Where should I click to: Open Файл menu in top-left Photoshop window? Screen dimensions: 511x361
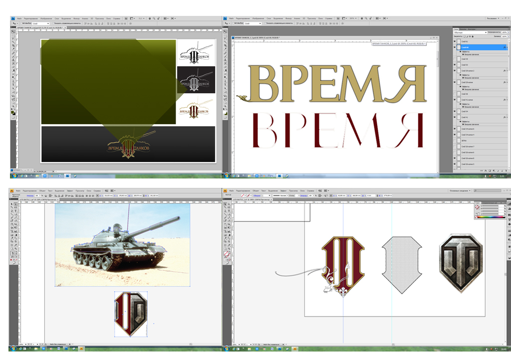pos(19,18)
